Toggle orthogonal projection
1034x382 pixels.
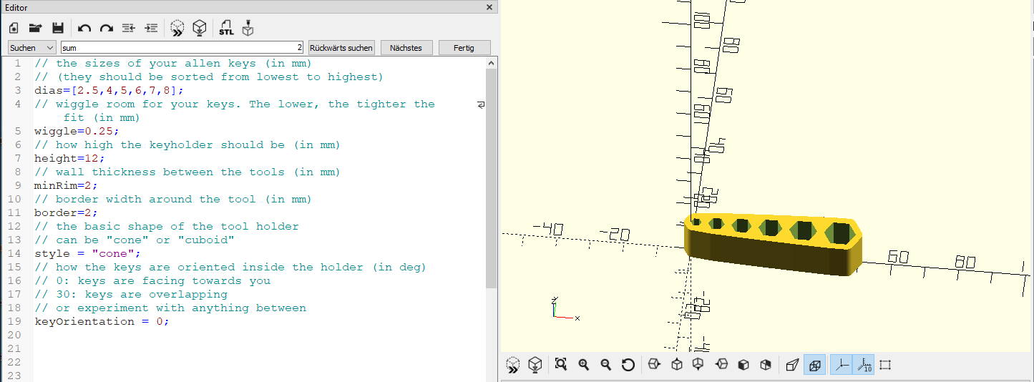pos(814,365)
